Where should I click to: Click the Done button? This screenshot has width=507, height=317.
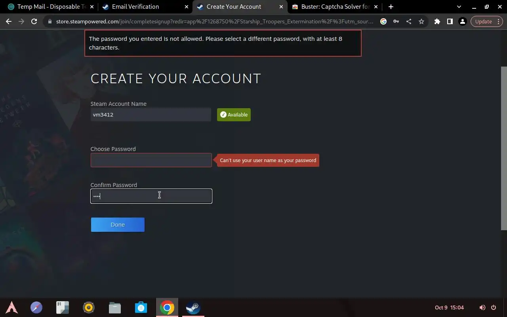click(118, 225)
